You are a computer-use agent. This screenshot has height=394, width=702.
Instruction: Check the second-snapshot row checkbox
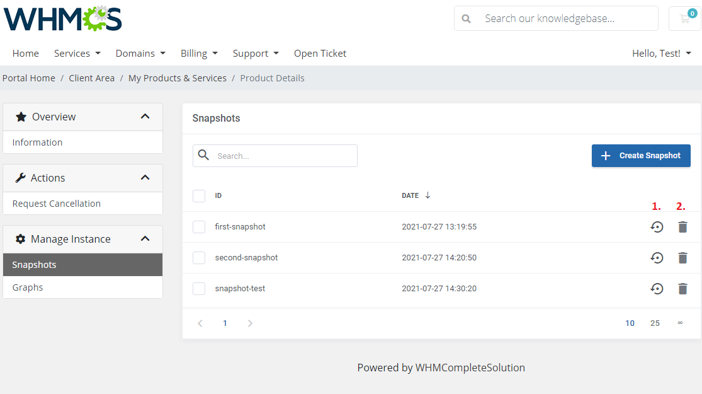(199, 258)
